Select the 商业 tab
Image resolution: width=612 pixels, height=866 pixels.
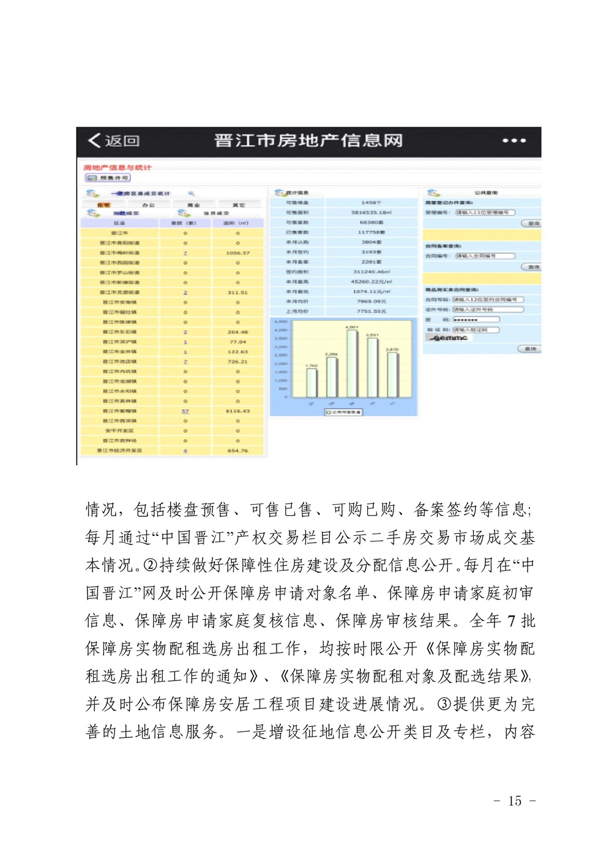(x=193, y=205)
